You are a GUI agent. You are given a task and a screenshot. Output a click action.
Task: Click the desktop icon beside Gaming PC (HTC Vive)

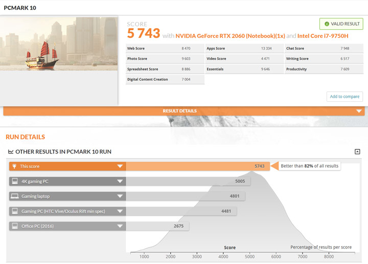point(15,211)
